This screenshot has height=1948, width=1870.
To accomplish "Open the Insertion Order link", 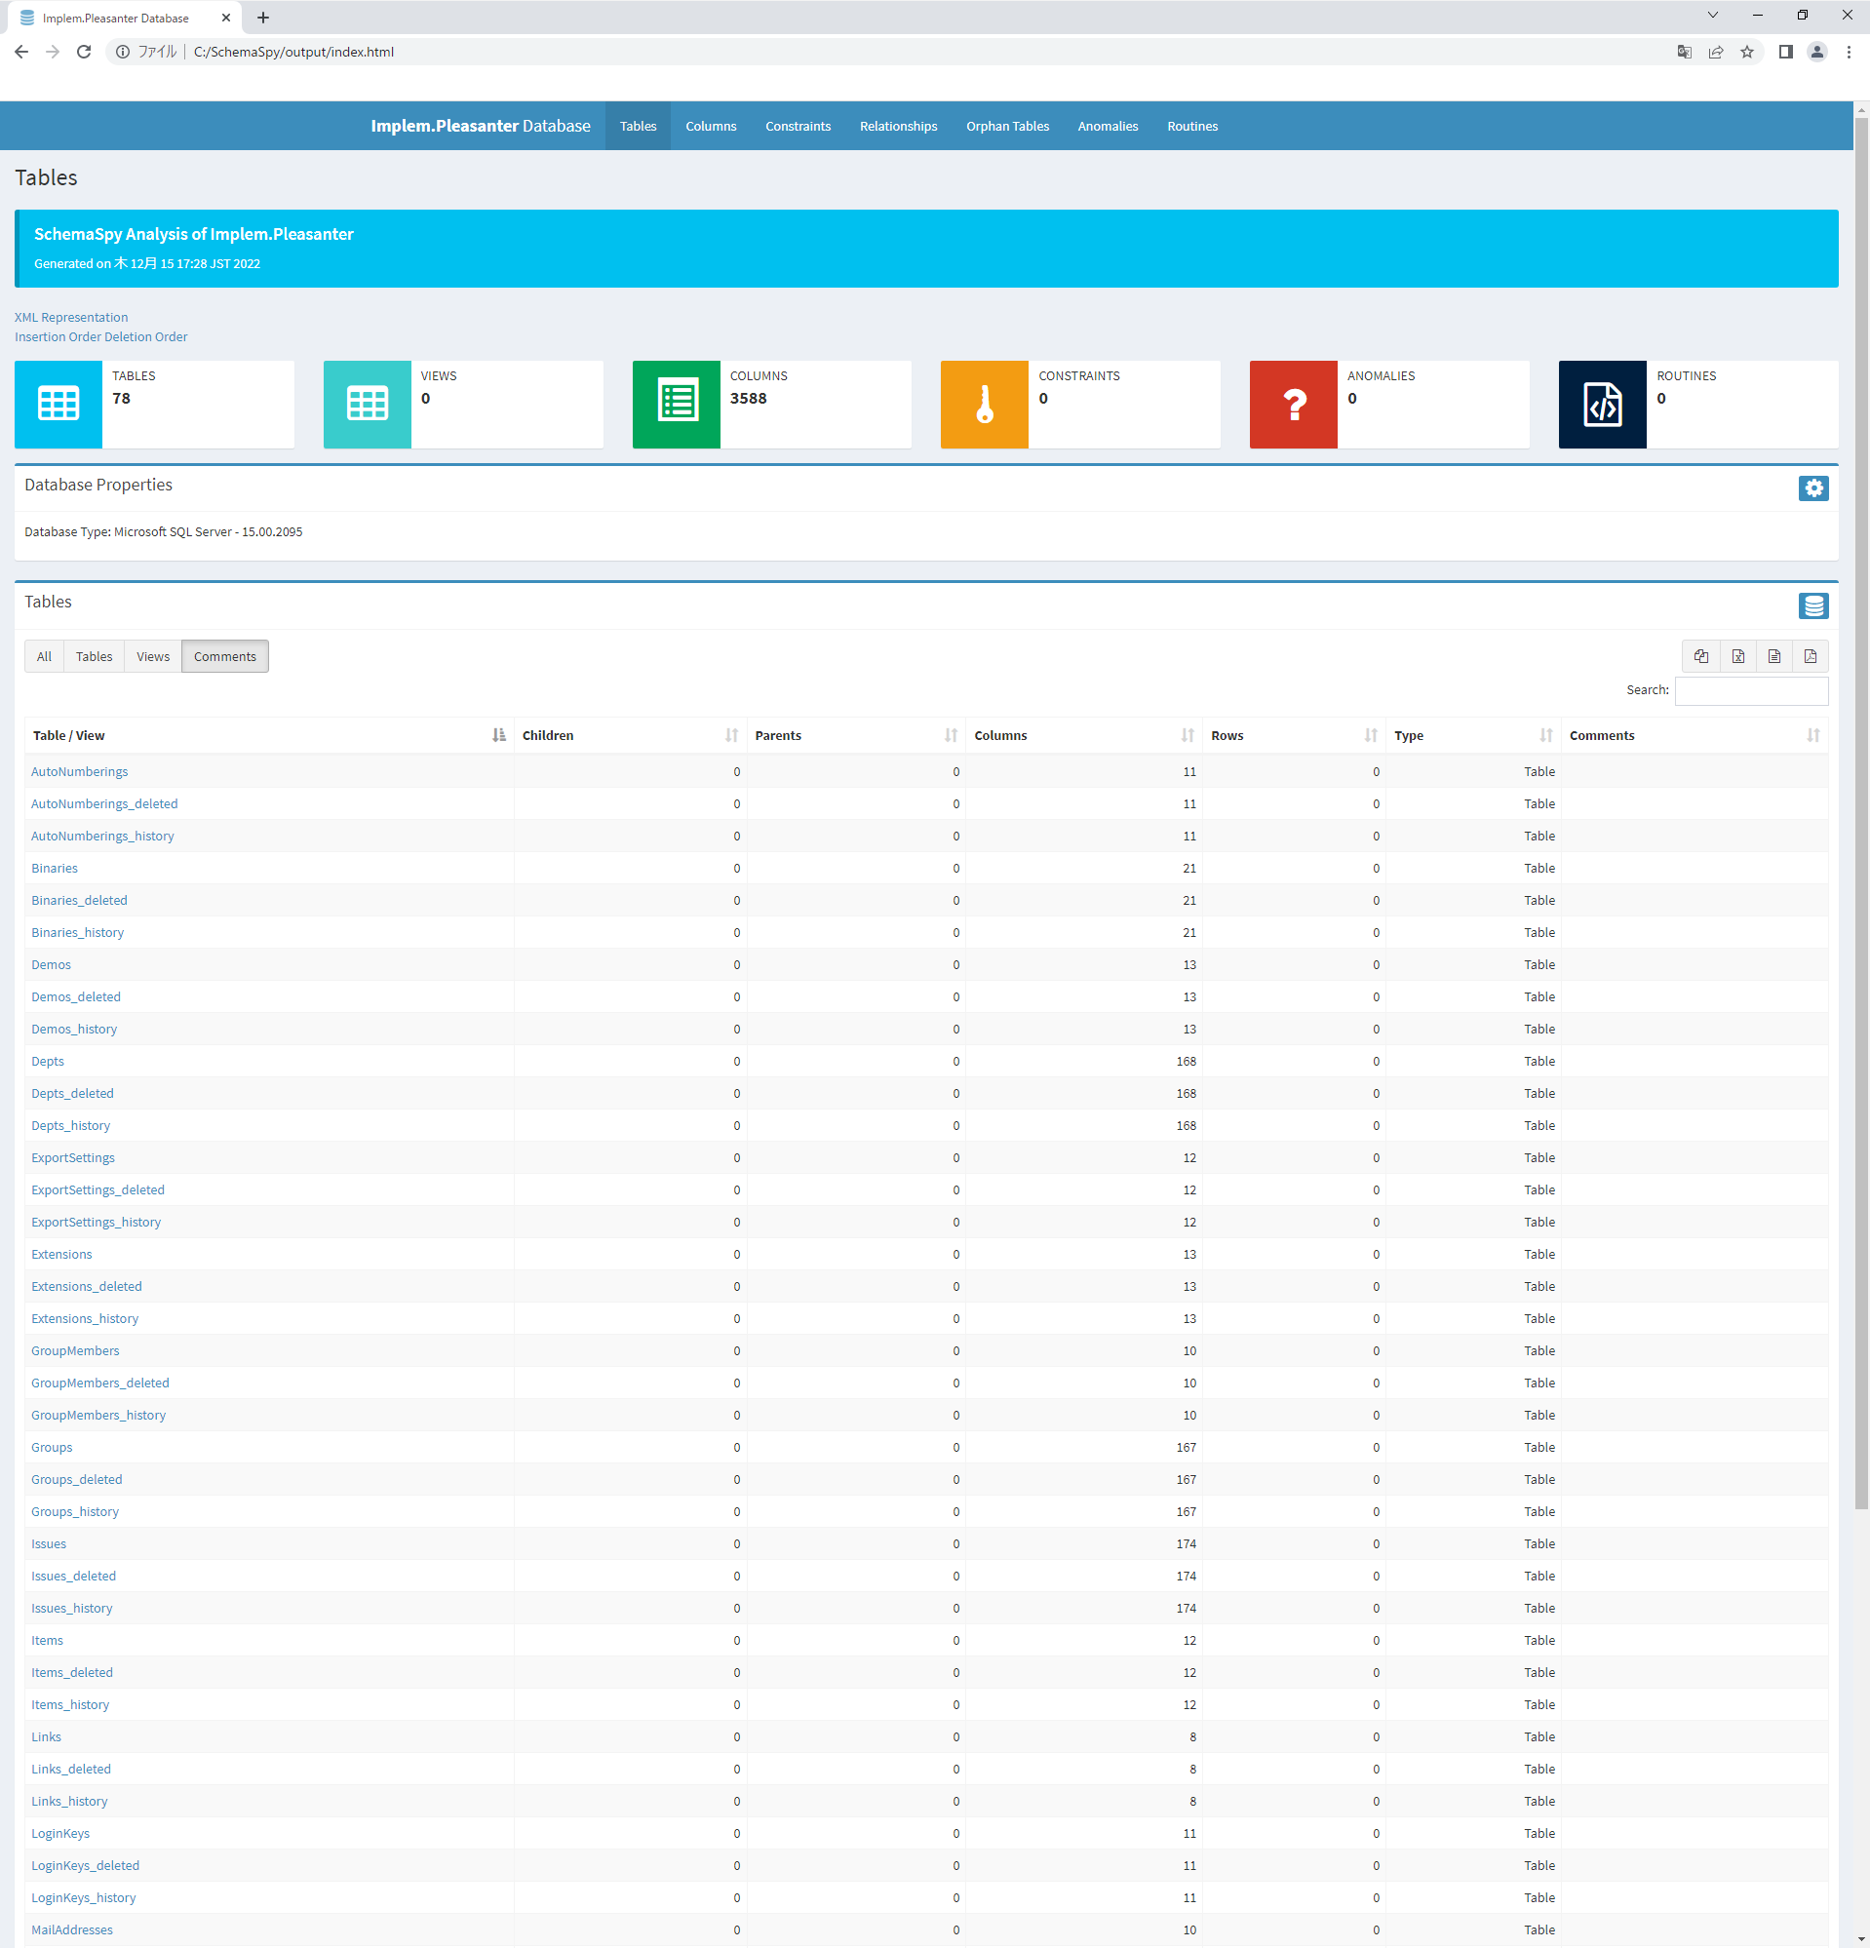I will click(58, 337).
